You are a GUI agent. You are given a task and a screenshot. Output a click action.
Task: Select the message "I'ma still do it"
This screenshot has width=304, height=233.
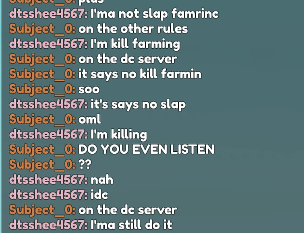(131, 225)
